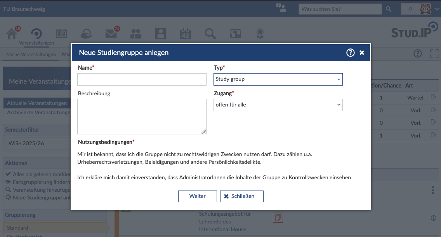Open Veranstaltungen navigation icon
This screenshot has height=237, width=441.
coord(36,34)
